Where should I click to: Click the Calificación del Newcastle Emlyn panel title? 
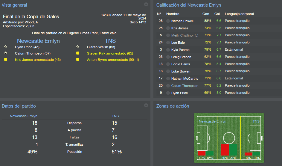click(x=189, y=5)
